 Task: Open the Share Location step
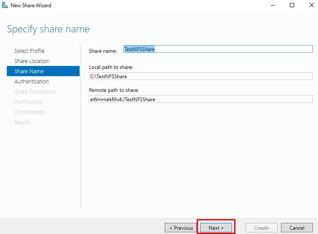(32, 61)
